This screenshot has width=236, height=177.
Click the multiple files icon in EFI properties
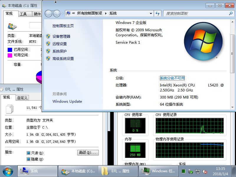click(9, 109)
